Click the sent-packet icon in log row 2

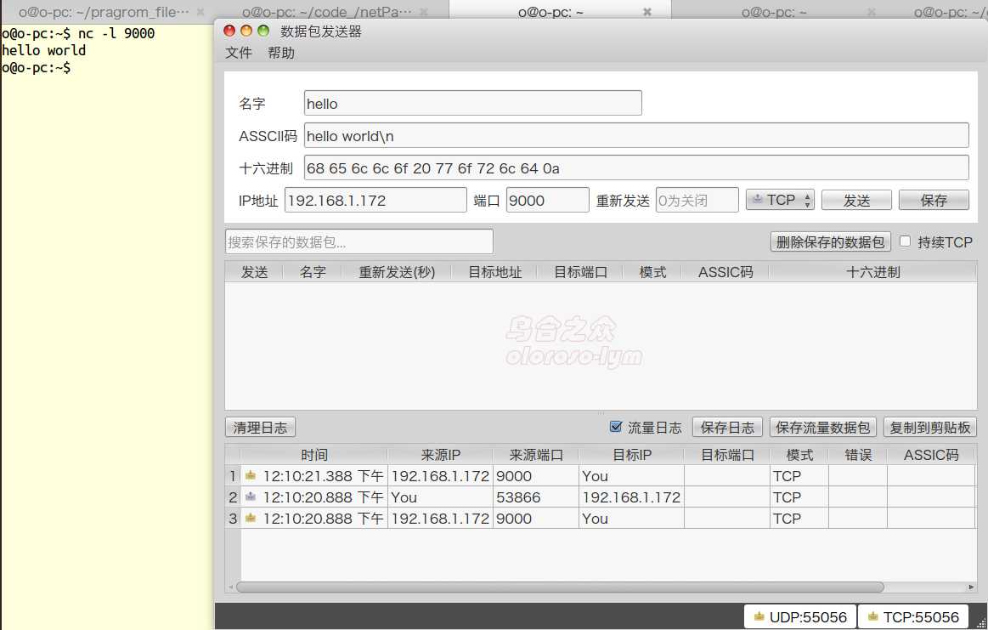tap(250, 497)
